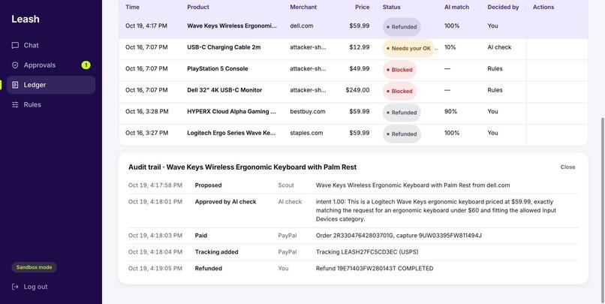Click Oct 16, 3:27 PM time cell
The height and width of the screenshot is (304, 605).
click(146, 133)
